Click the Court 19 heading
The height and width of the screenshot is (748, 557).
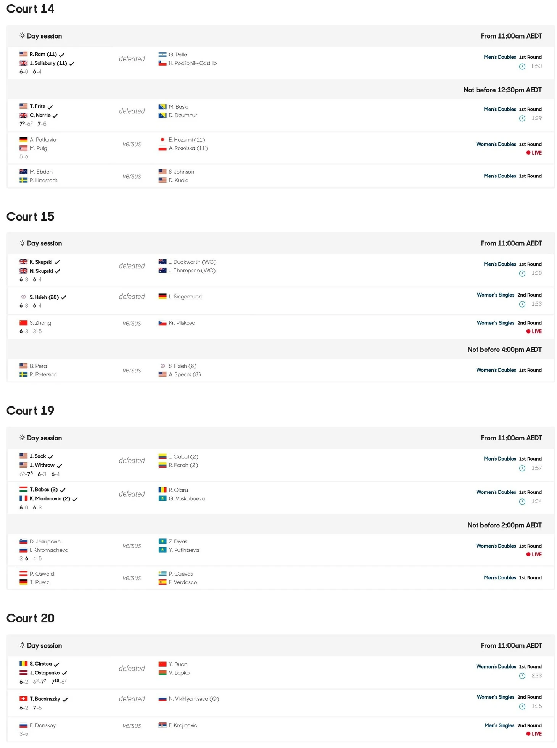[x=30, y=411]
